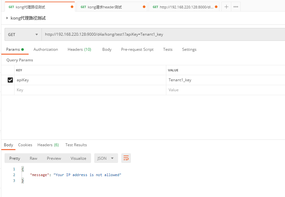Click the request URL field
Viewport: 285px width, 197px height.
[163, 34]
